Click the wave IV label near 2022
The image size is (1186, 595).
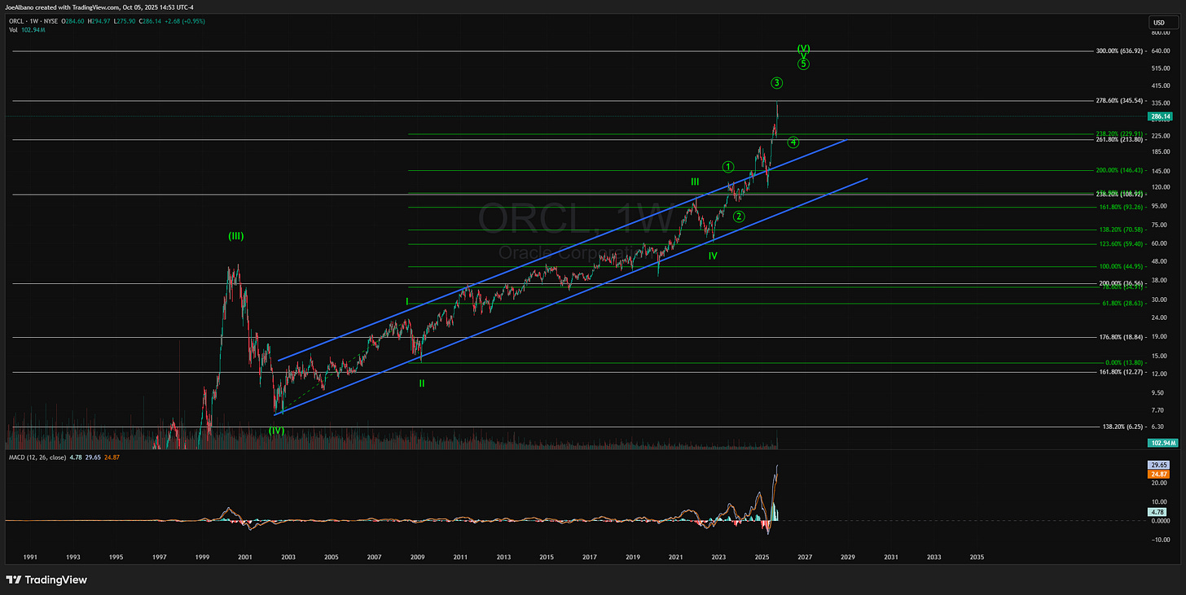coord(713,256)
